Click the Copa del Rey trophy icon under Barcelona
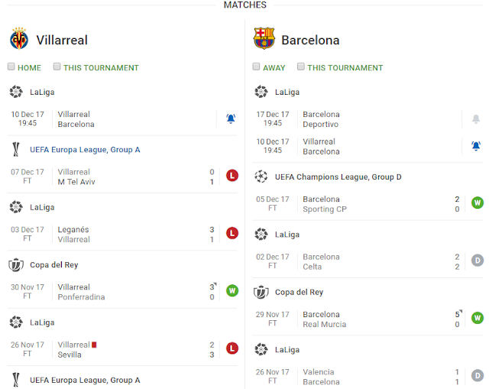Image resolution: width=489 pixels, height=389 pixels. pyautogui.click(x=261, y=292)
